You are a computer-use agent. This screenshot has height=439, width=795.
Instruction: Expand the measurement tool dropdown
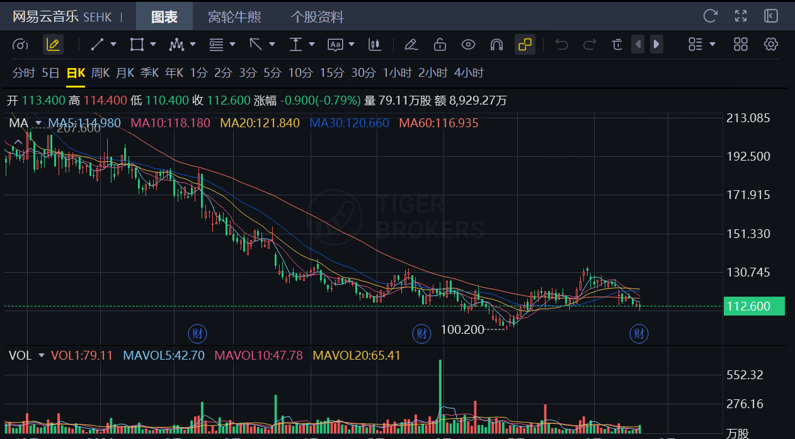coord(312,45)
